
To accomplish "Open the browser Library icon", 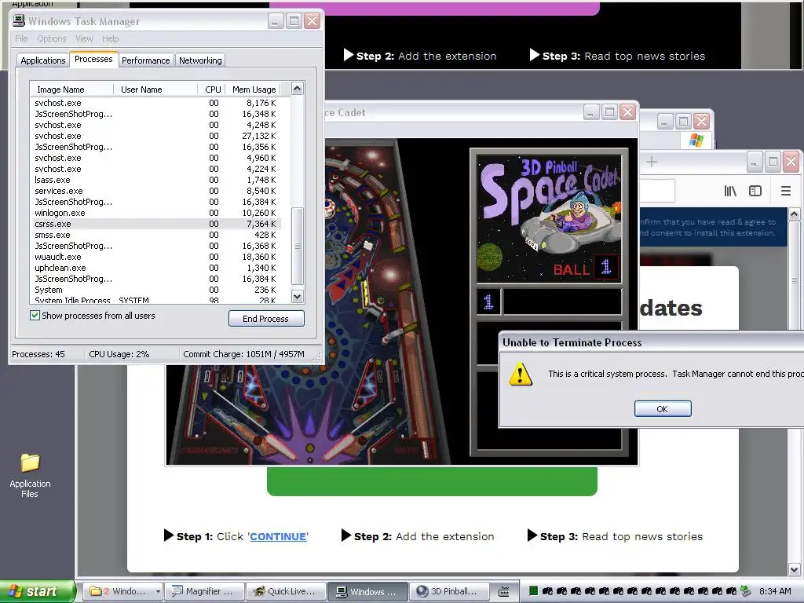I will (730, 191).
